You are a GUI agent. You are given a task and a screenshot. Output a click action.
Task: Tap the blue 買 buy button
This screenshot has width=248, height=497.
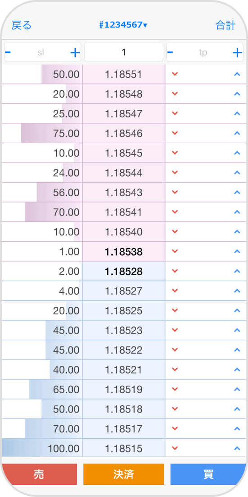[208, 474]
